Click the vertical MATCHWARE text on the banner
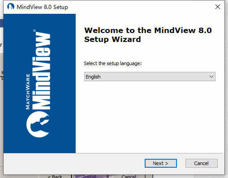 coord(28,91)
